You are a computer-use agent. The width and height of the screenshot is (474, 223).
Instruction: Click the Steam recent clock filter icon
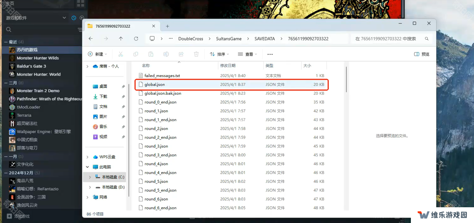tap(74, 18)
